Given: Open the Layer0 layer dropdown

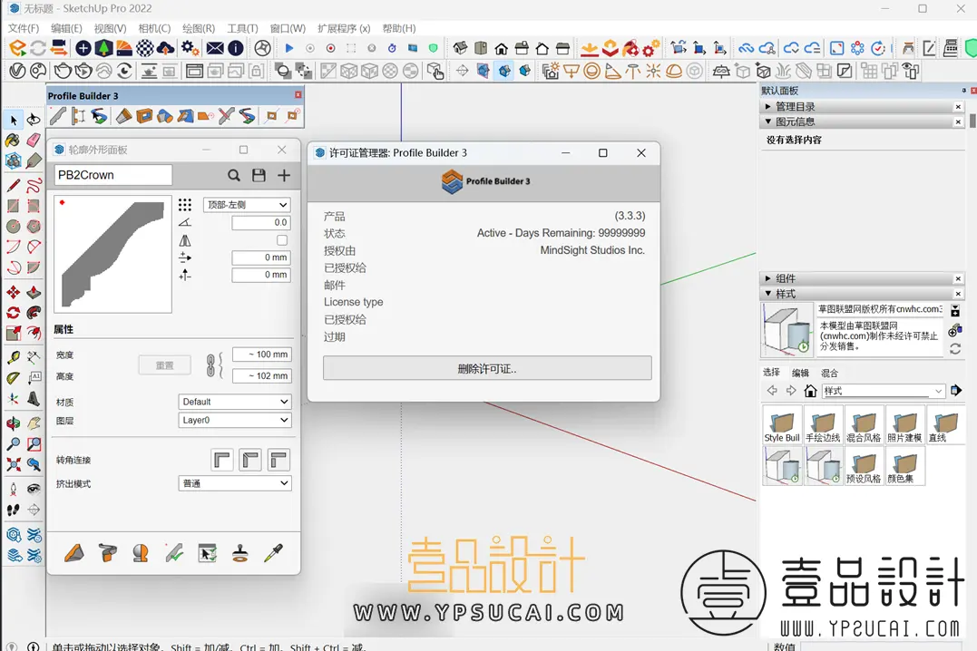Looking at the screenshot, I should 235,420.
